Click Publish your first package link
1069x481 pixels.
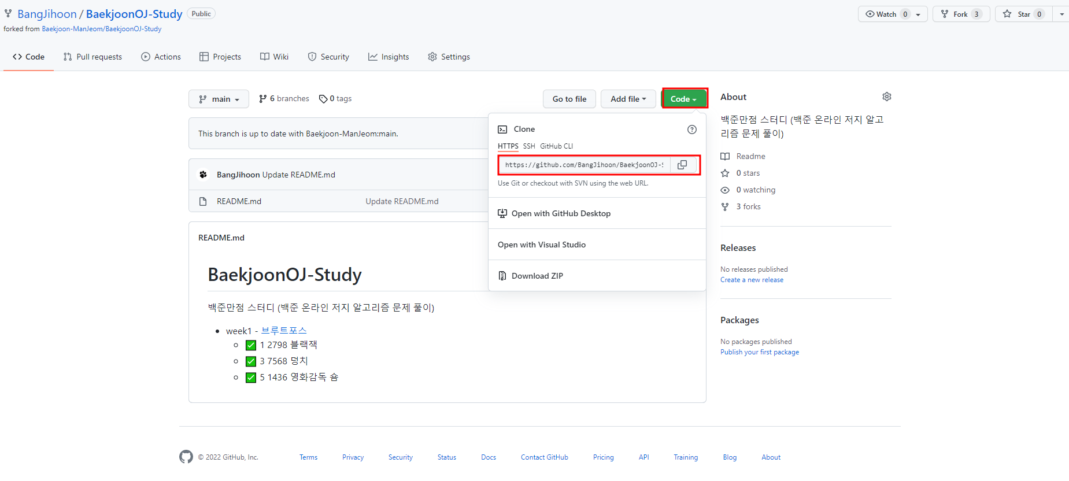point(760,352)
